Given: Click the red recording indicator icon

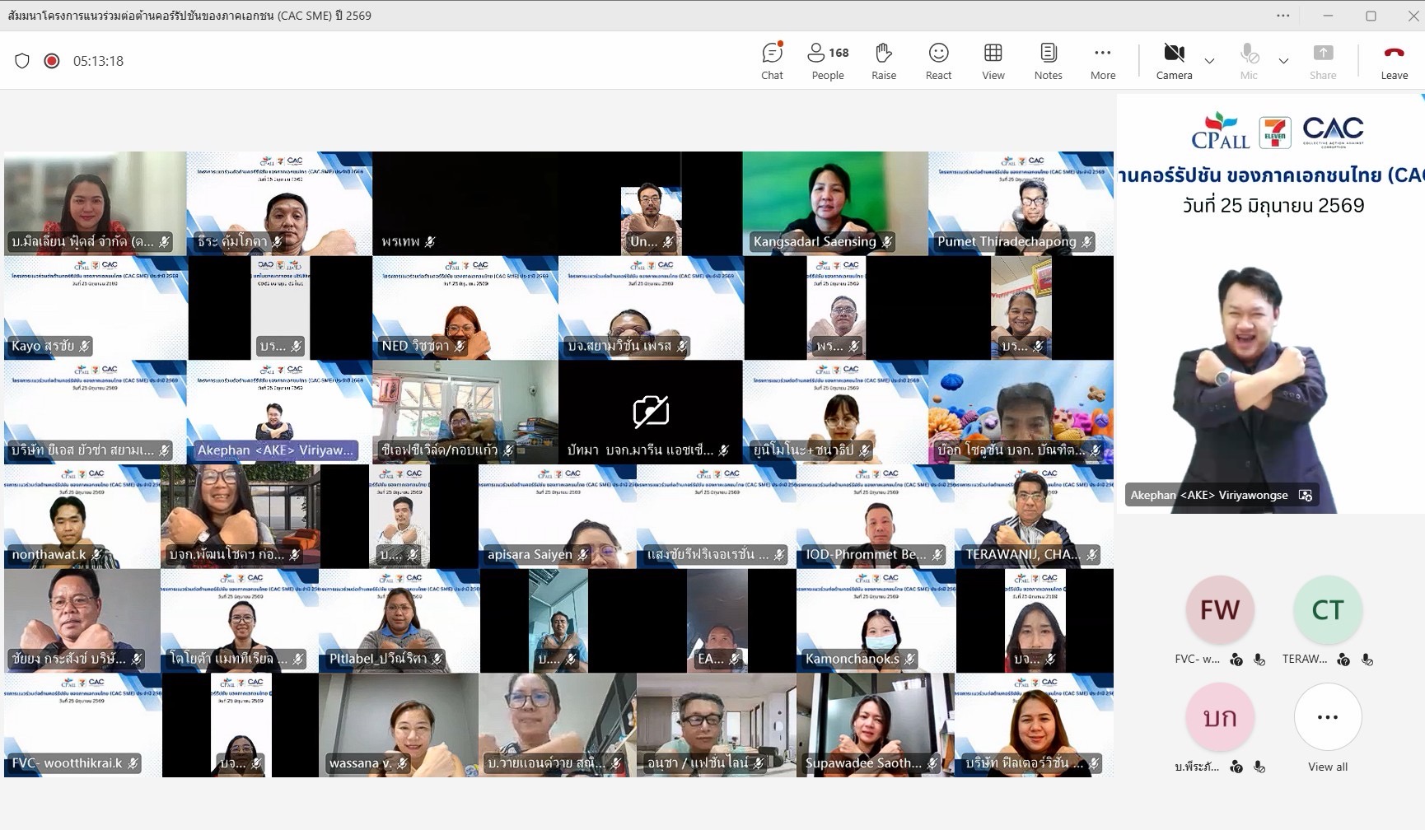Looking at the screenshot, I should pos(52,61).
